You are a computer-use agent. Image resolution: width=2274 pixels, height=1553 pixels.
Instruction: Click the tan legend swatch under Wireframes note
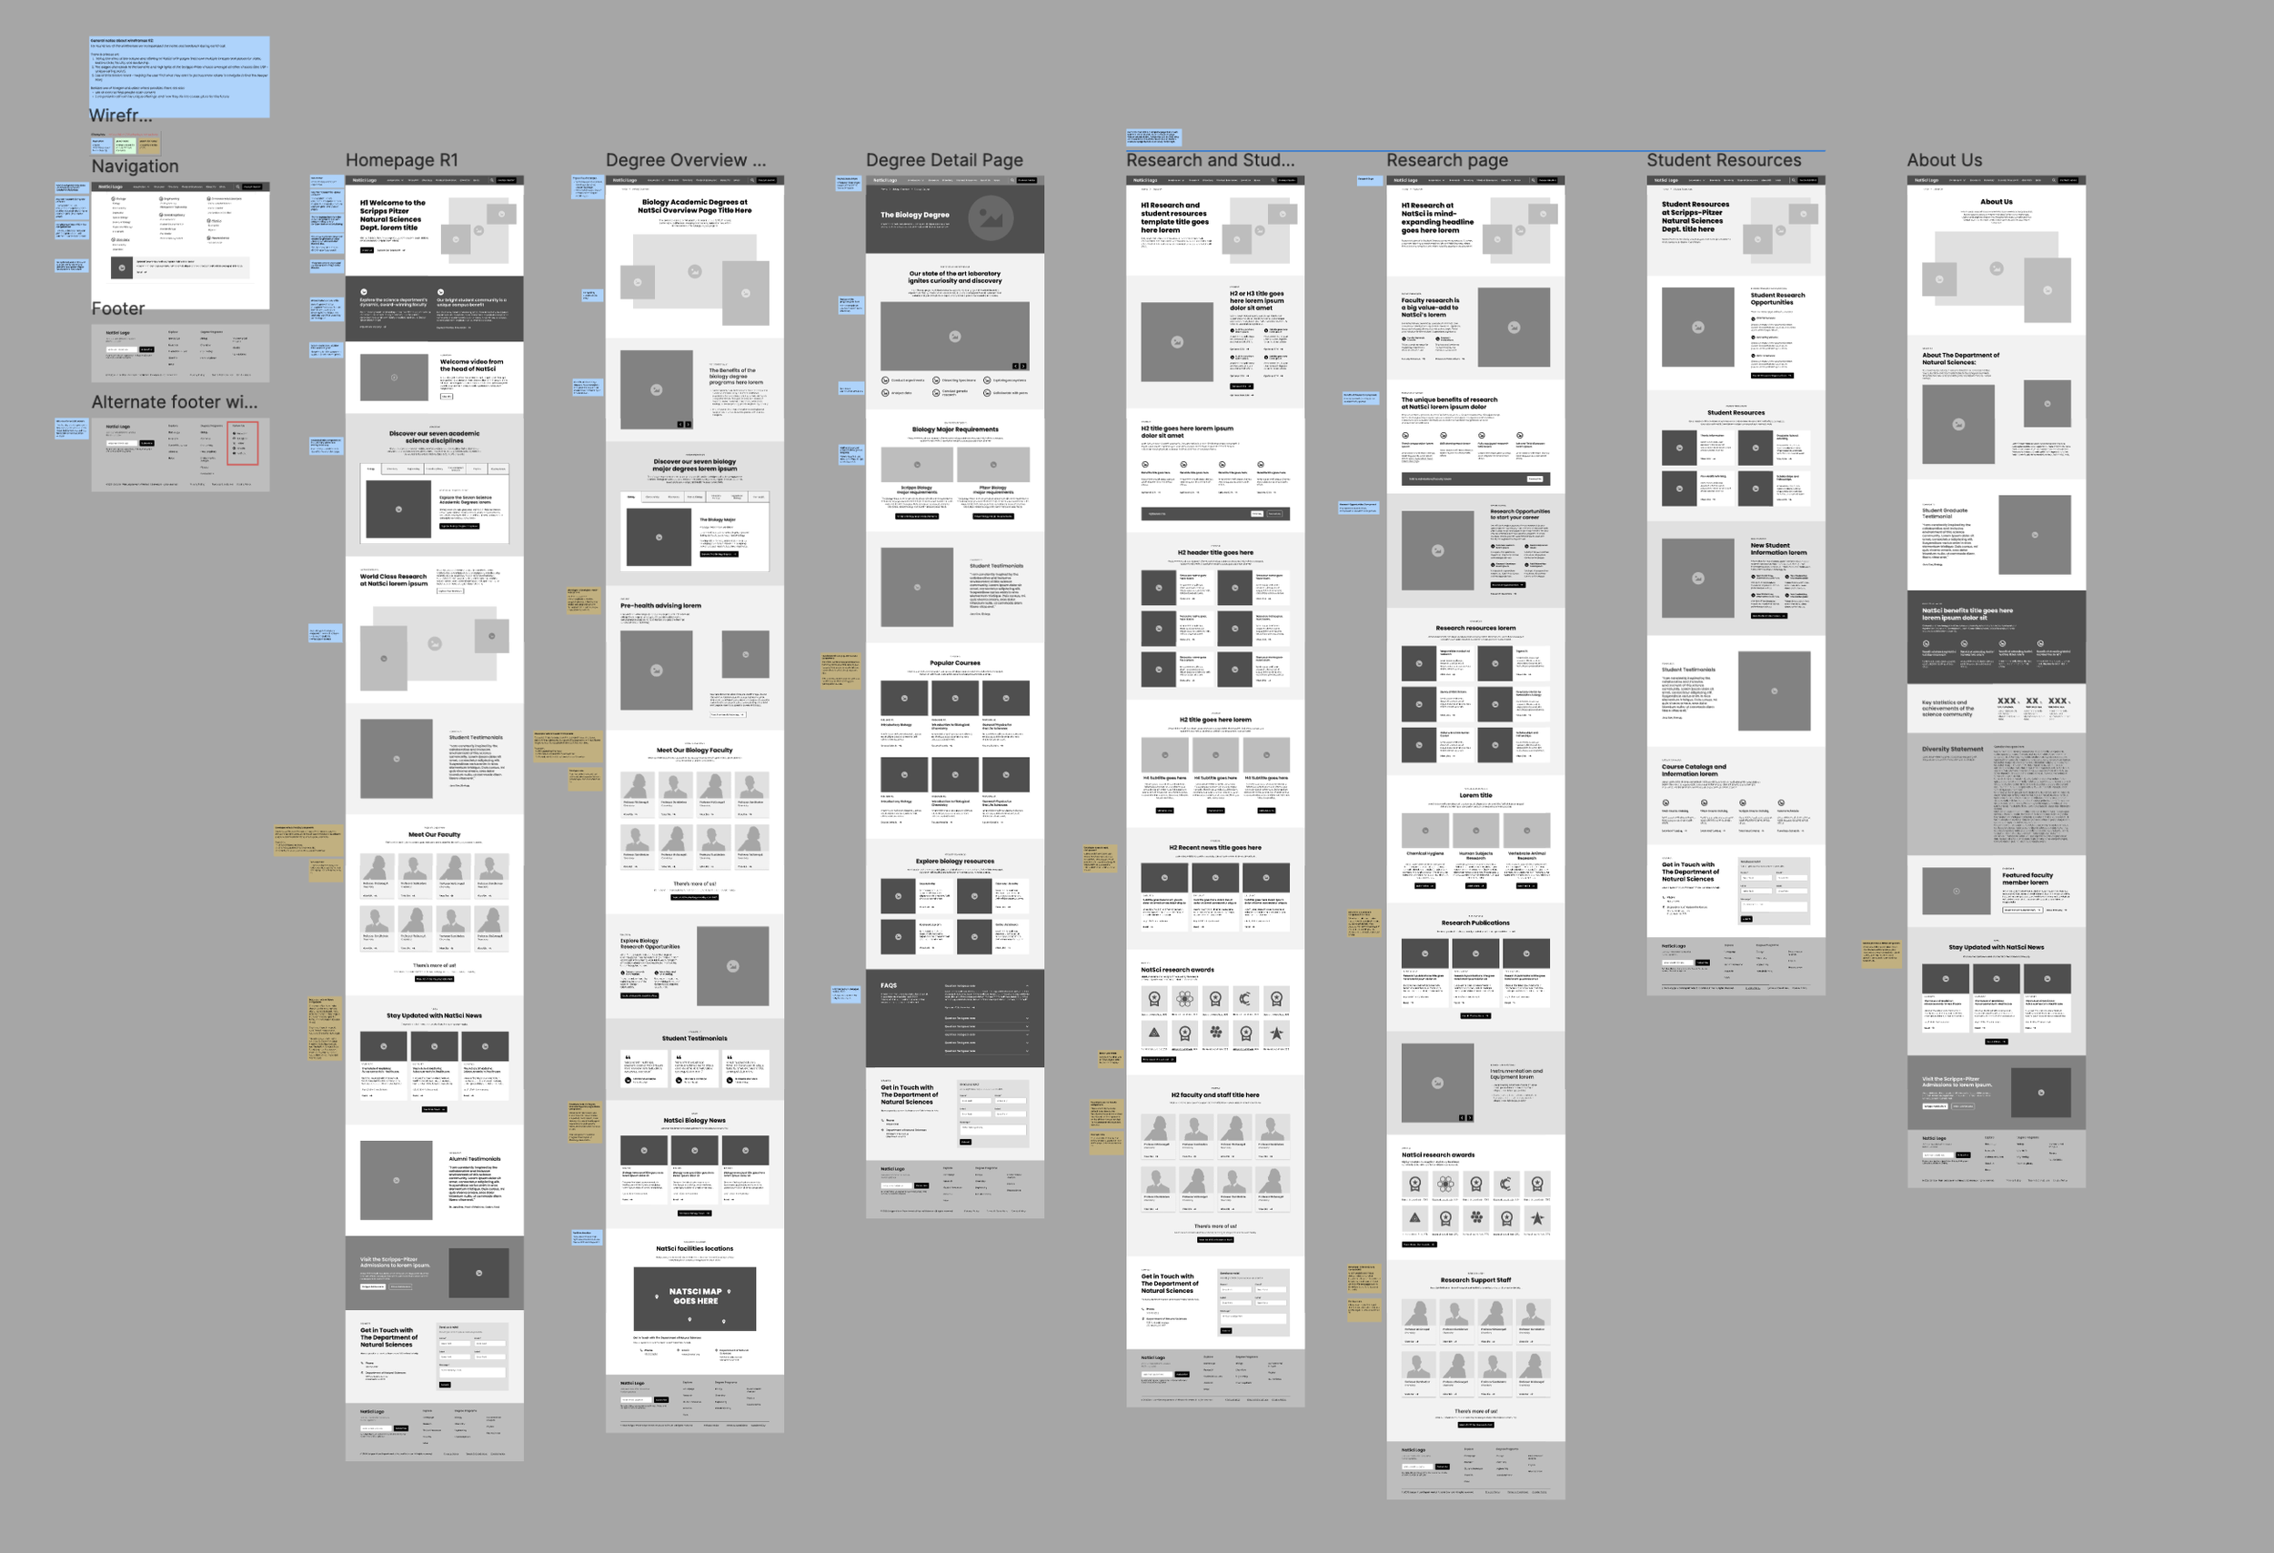pyautogui.click(x=149, y=146)
